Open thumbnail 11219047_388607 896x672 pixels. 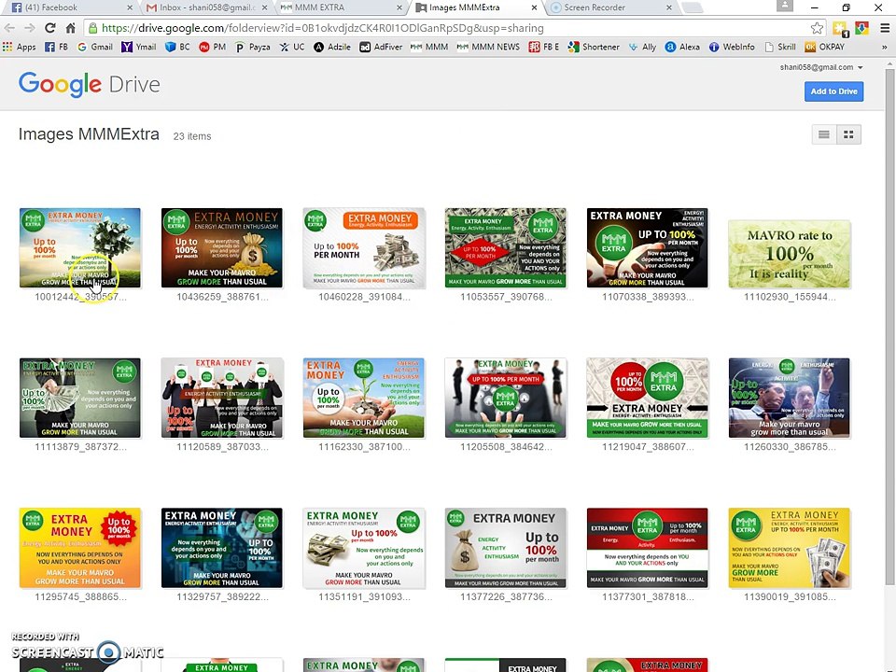click(648, 398)
